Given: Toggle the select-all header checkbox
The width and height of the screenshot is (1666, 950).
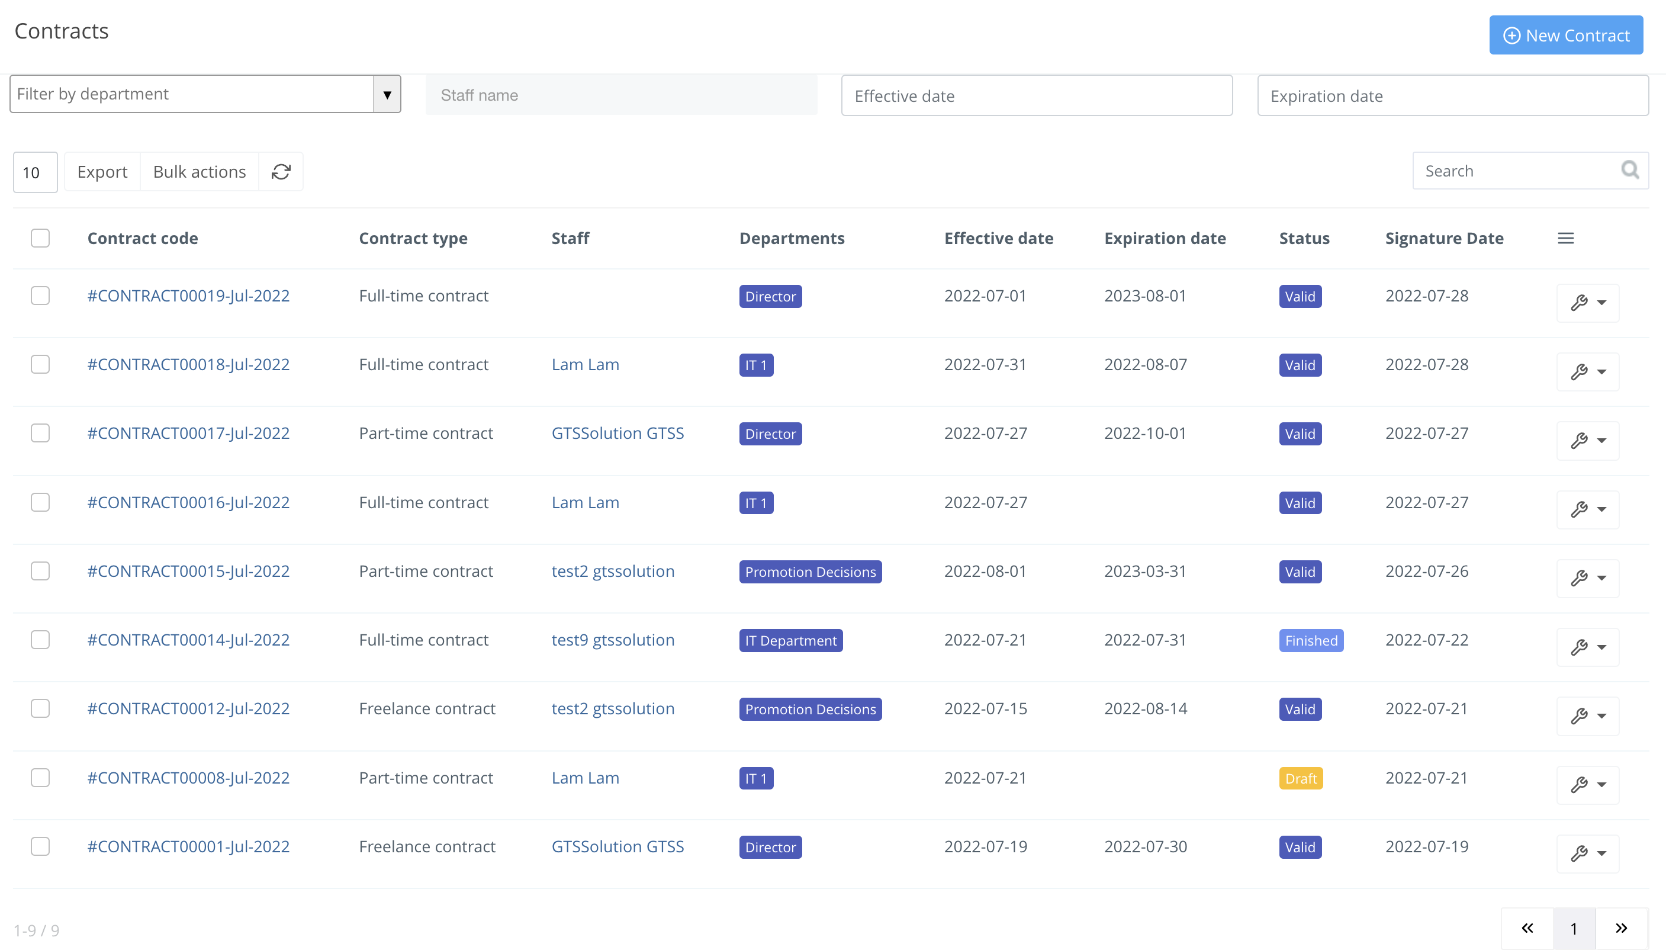Looking at the screenshot, I should [40, 238].
